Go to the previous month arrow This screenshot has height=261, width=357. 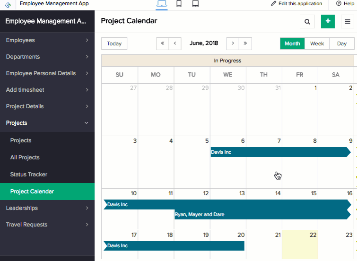(x=175, y=43)
